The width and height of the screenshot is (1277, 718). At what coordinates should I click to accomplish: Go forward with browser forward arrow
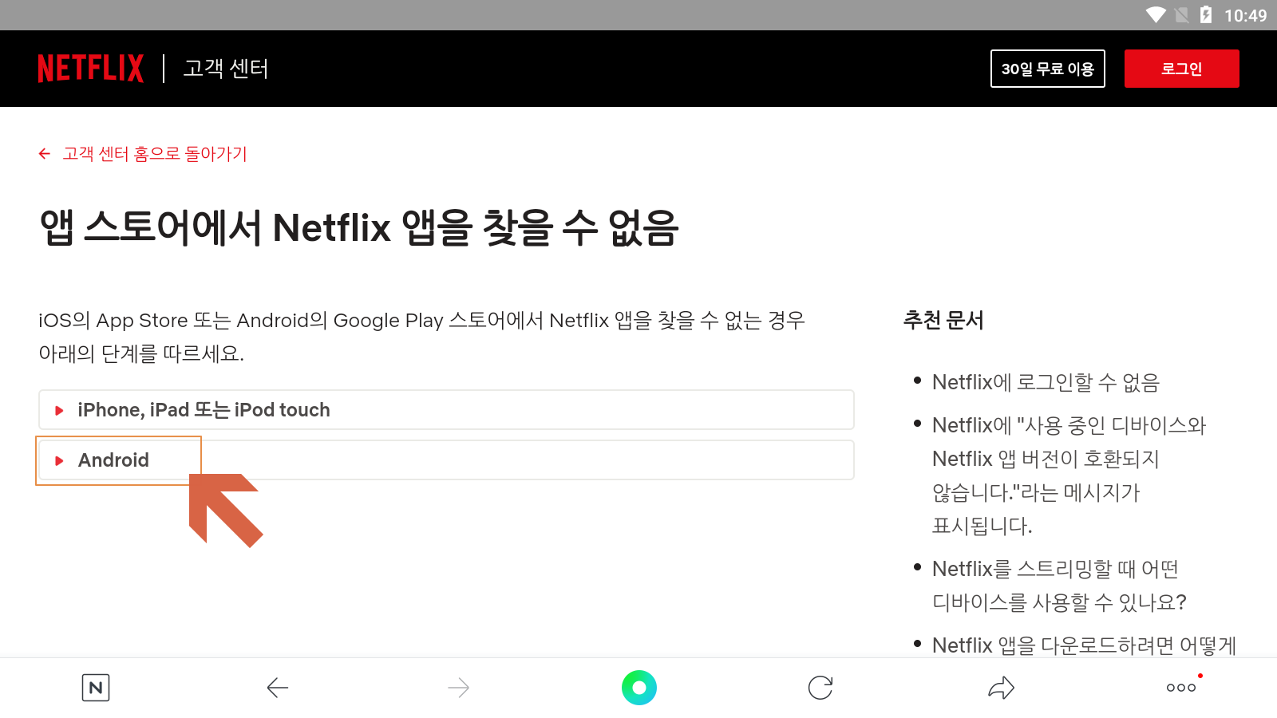point(459,688)
